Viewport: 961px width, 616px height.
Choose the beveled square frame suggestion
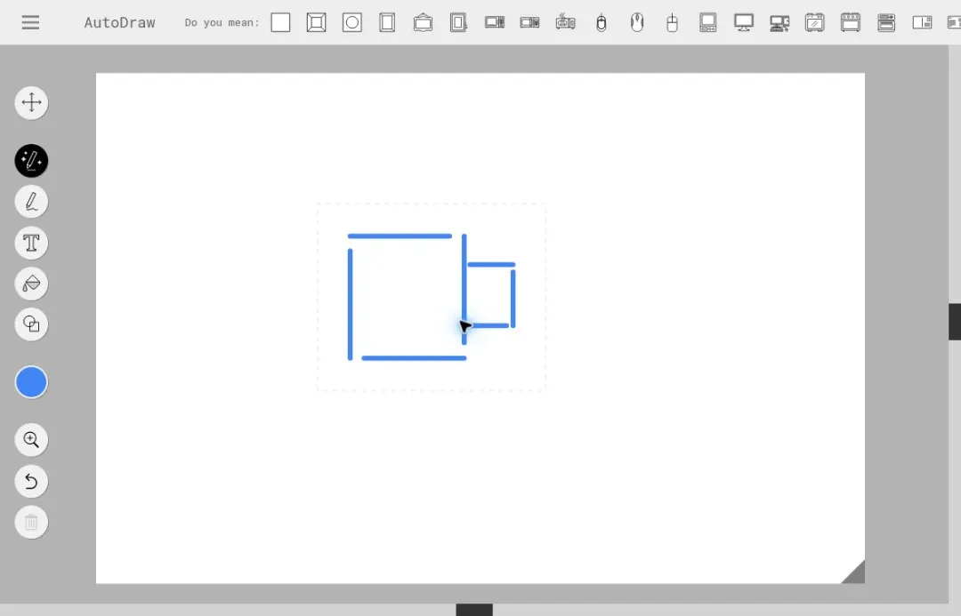(316, 22)
